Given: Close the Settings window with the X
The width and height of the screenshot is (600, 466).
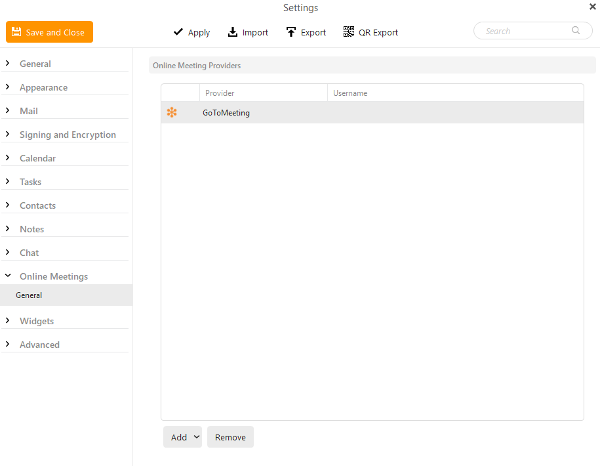Looking at the screenshot, I should click(592, 7).
